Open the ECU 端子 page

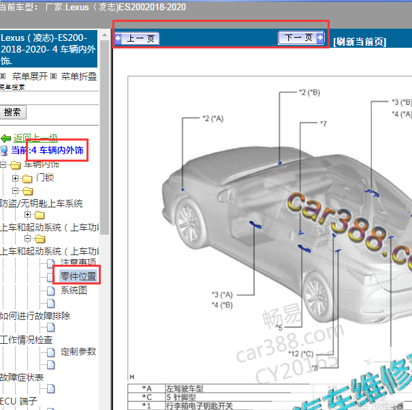point(18,401)
